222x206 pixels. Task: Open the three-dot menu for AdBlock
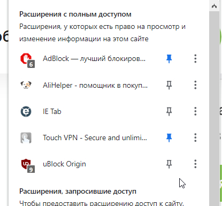tap(195, 59)
